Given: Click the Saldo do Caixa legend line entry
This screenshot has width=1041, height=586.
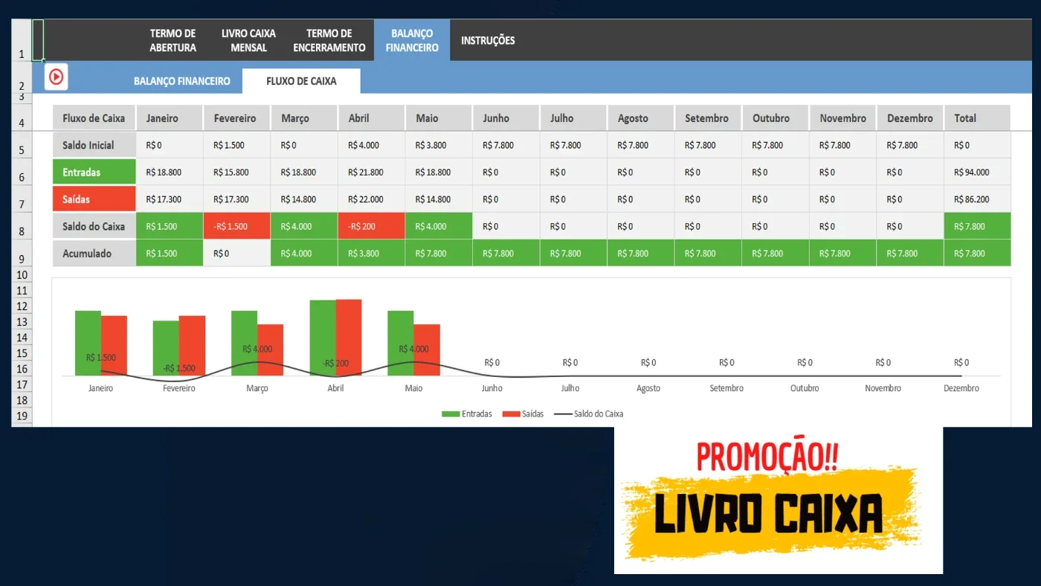Looking at the screenshot, I should pyautogui.click(x=588, y=413).
